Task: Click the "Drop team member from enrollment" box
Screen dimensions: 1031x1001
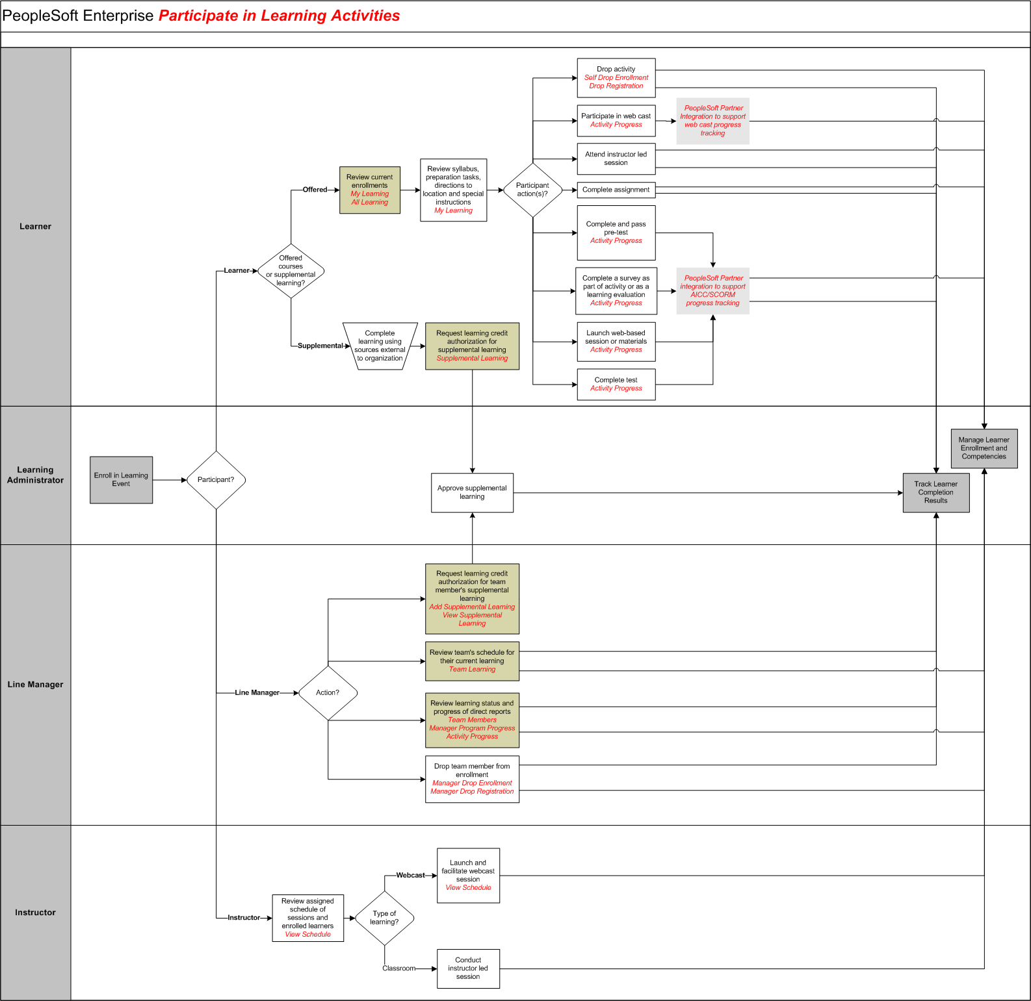Action: [473, 779]
